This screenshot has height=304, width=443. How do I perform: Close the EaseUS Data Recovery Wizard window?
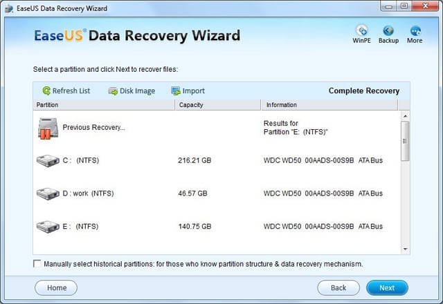point(426,6)
